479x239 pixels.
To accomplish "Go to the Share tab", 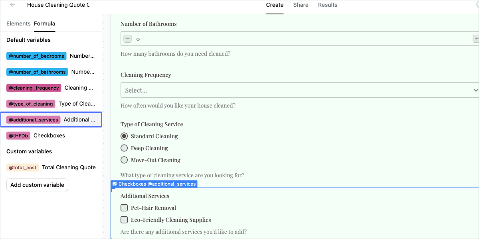I will [301, 5].
